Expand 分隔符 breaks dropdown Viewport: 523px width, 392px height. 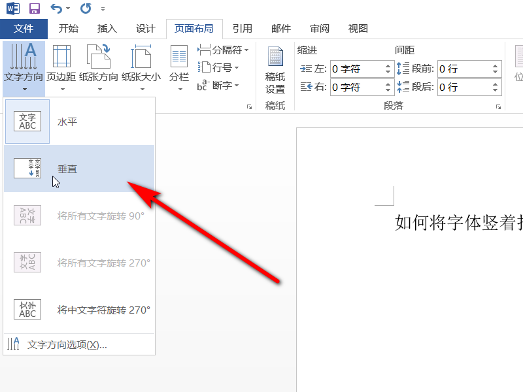click(223, 50)
